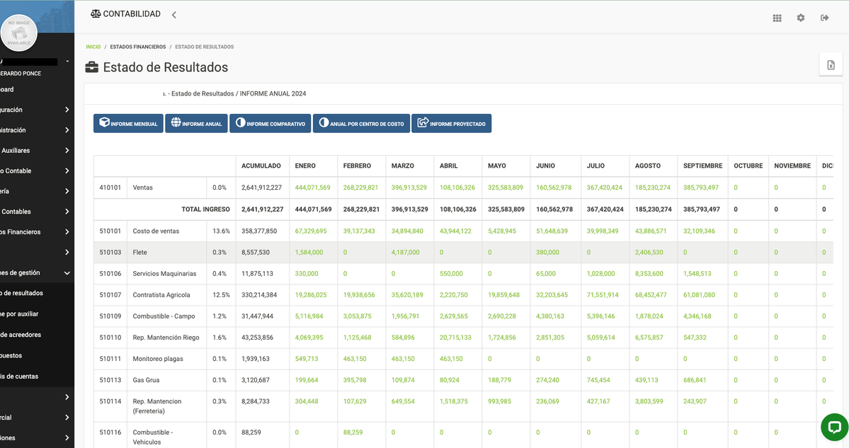Switch to Informe Anual report
Viewport: 849px width, 448px height.
[196, 123]
